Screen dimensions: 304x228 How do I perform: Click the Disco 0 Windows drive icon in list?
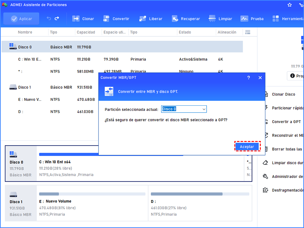click(x=13, y=46)
